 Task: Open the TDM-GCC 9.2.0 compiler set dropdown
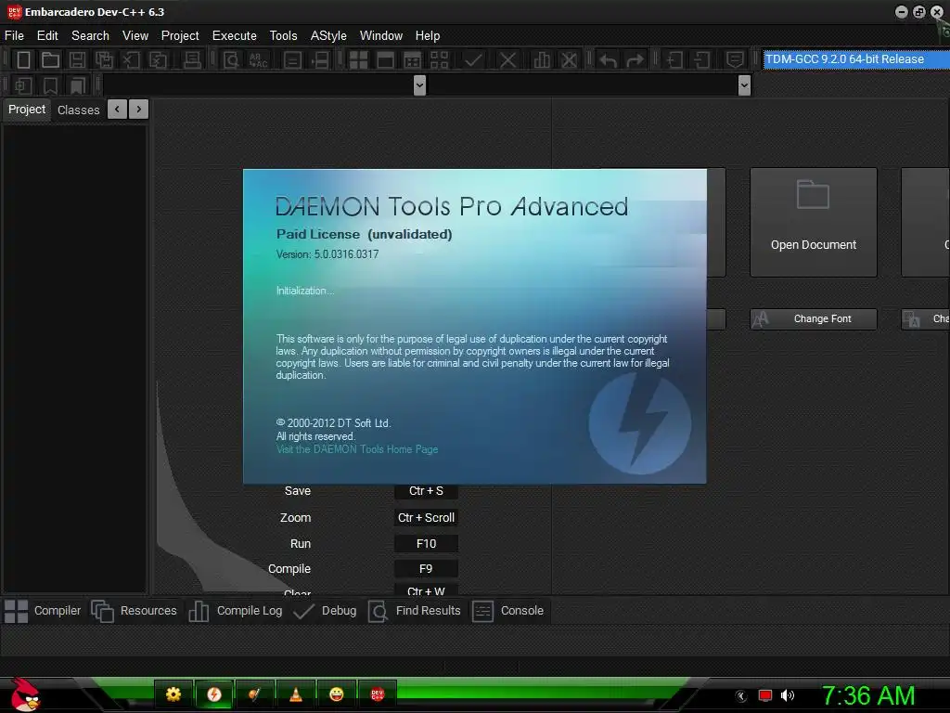coord(855,58)
